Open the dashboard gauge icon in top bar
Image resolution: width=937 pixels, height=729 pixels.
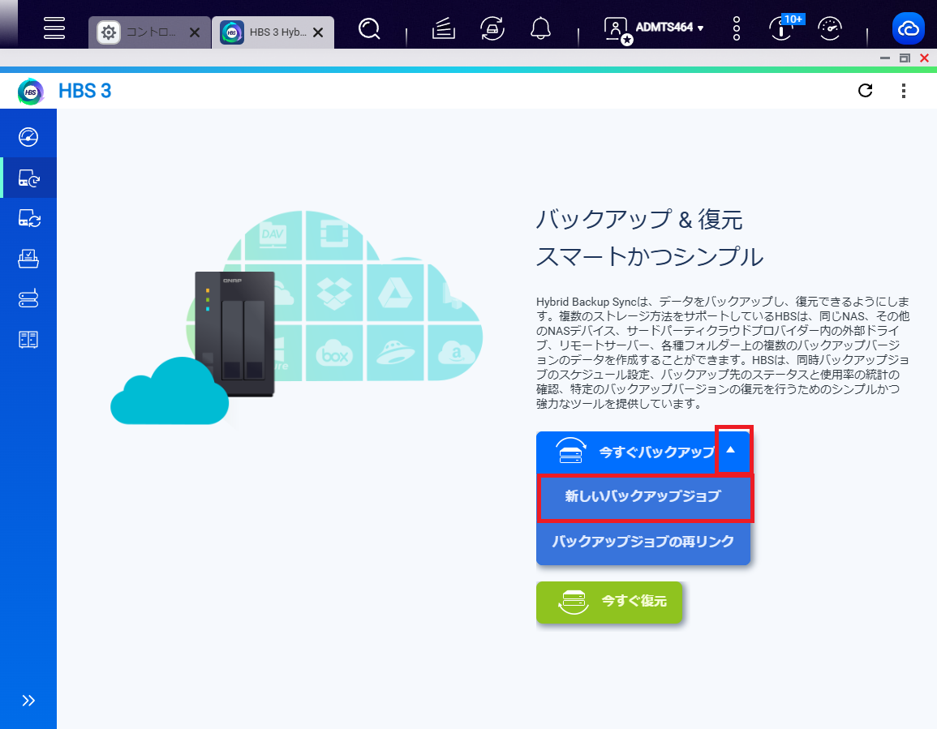tap(830, 28)
